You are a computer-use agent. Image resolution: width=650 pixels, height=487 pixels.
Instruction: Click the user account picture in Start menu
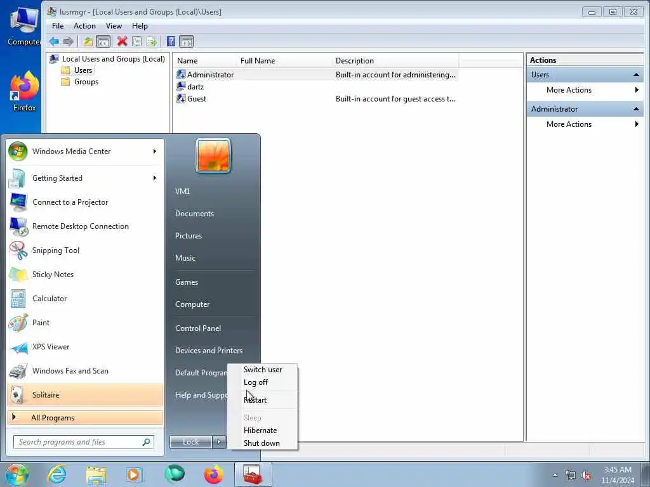pyautogui.click(x=213, y=156)
